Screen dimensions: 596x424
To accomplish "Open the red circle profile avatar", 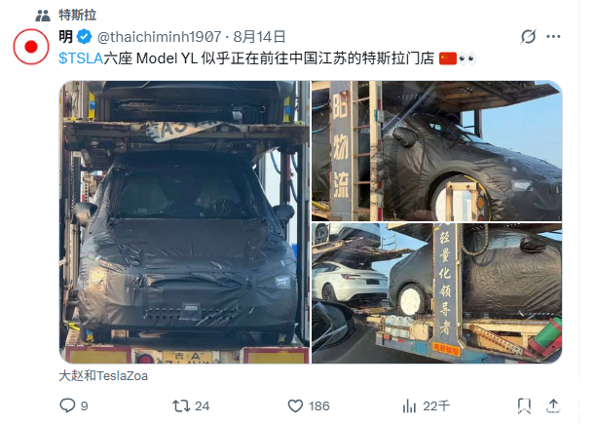I will point(31,47).
